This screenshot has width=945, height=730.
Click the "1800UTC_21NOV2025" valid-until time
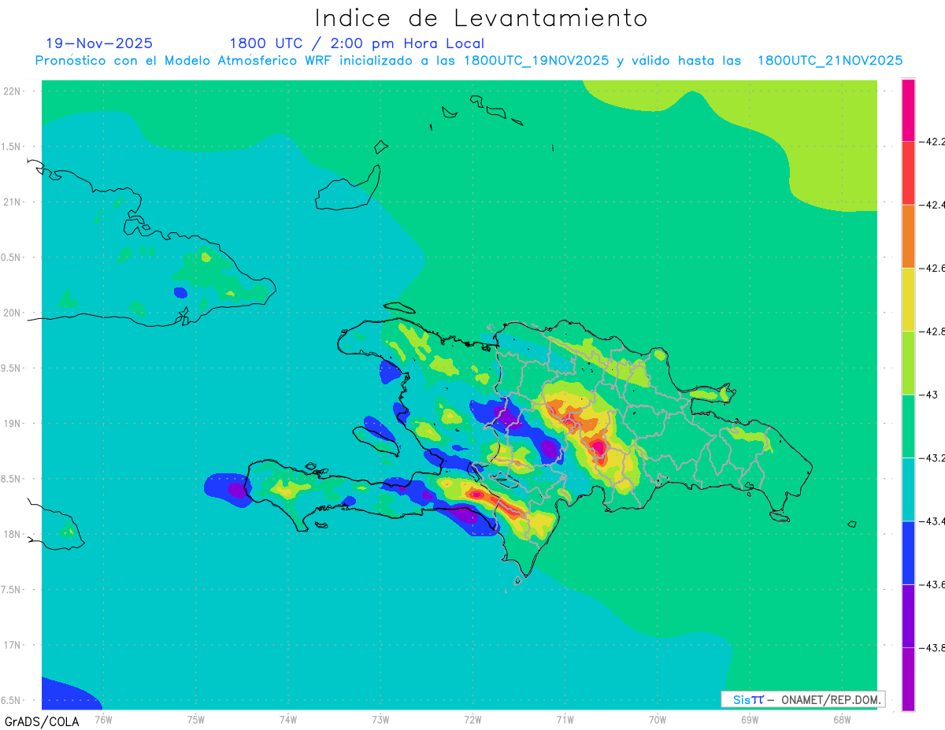point(830,61)
